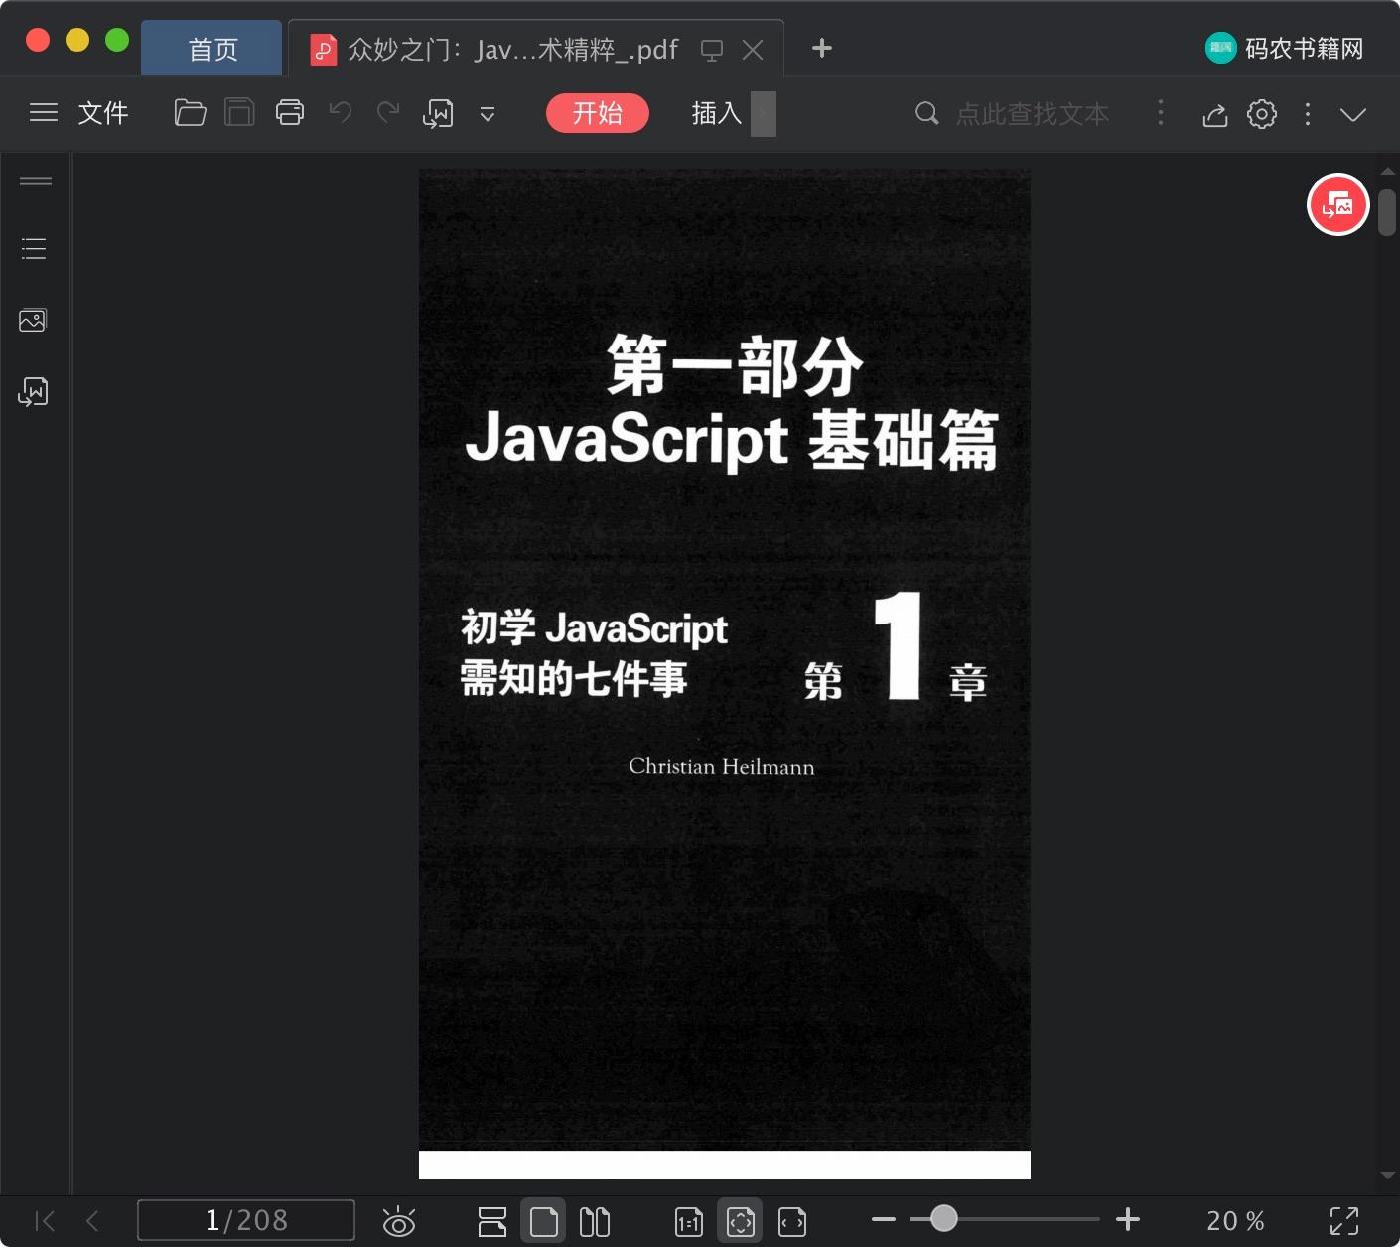Click the 20 % zoom value
This screenshot has height=1247, width=1400.
pyautogui.click(x=1235, y=1221)
